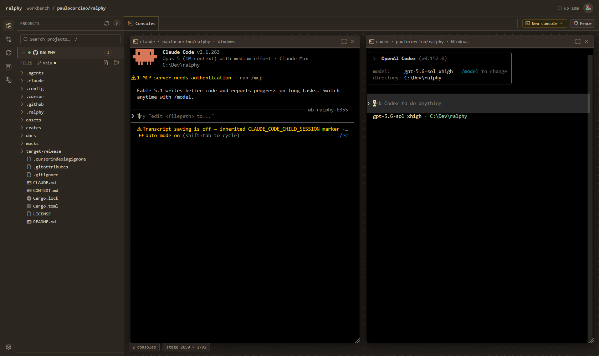Expand the mocks folder
The height and width of the screenshot is (356, 599).
[22, 143]
